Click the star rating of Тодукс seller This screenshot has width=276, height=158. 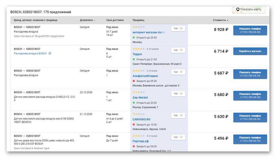(x=139, y=49)
